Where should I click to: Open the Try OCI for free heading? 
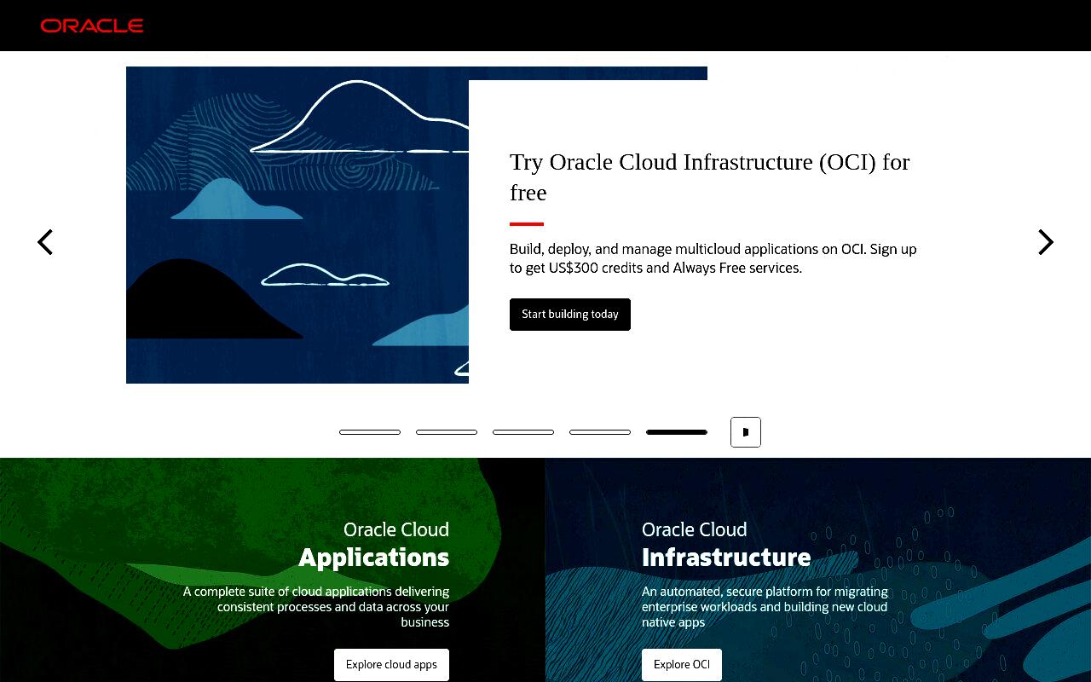point(710,176)
